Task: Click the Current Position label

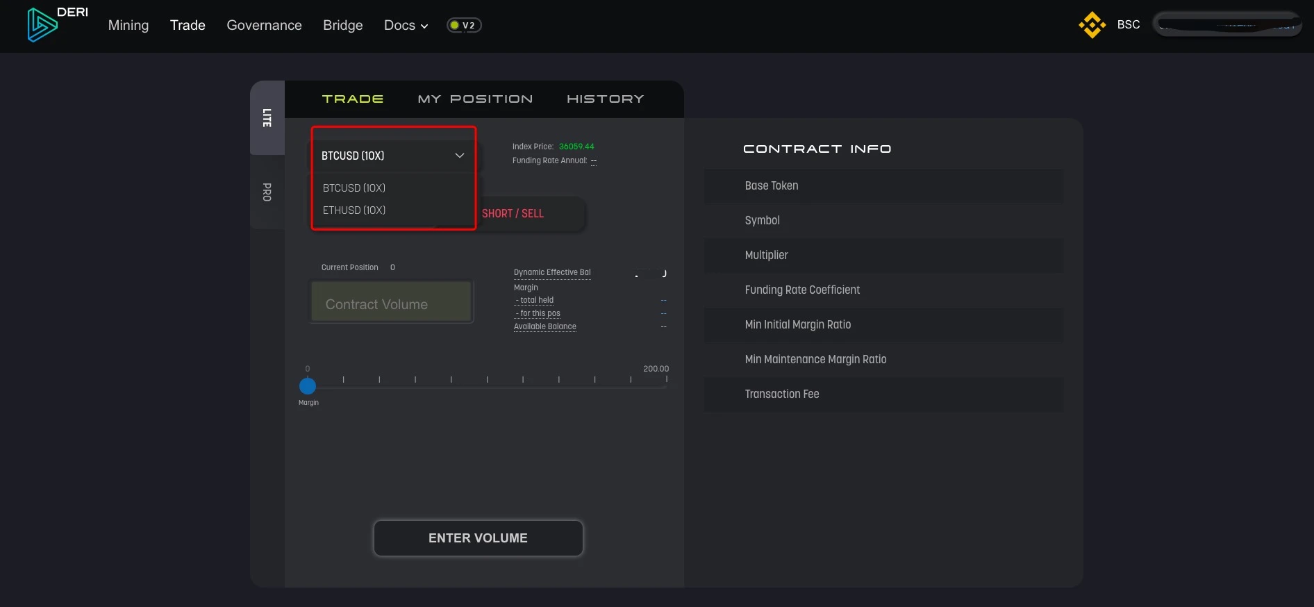Action: tap(349, 267)
